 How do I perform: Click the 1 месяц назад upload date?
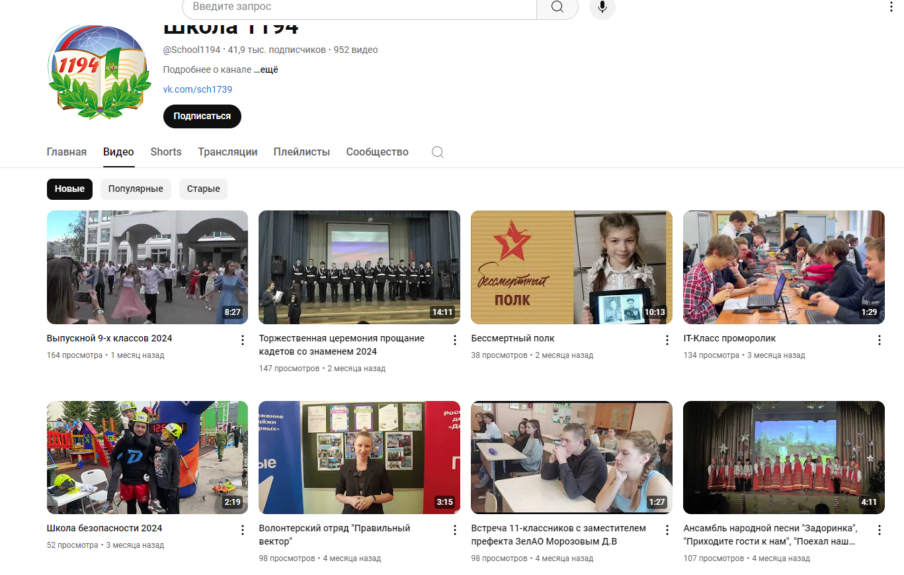click(137, 355)
